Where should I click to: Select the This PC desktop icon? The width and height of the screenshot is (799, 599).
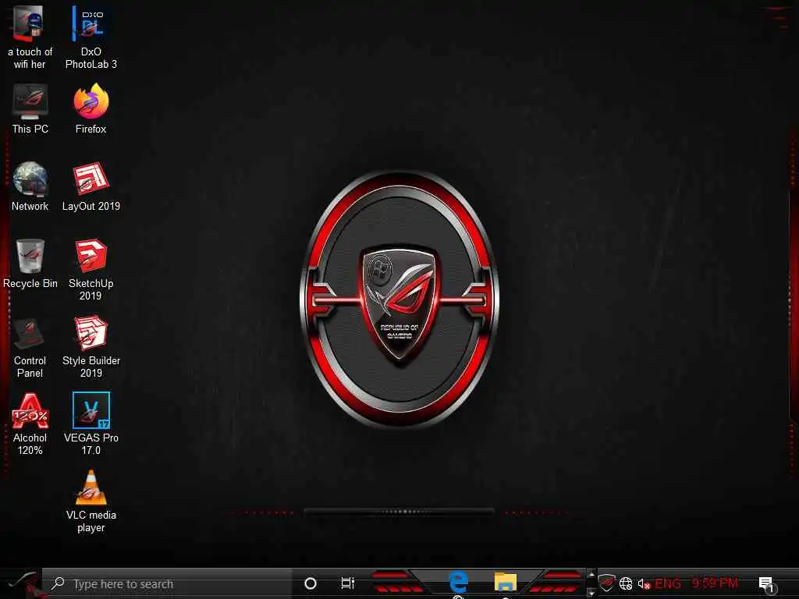point(30,108)
